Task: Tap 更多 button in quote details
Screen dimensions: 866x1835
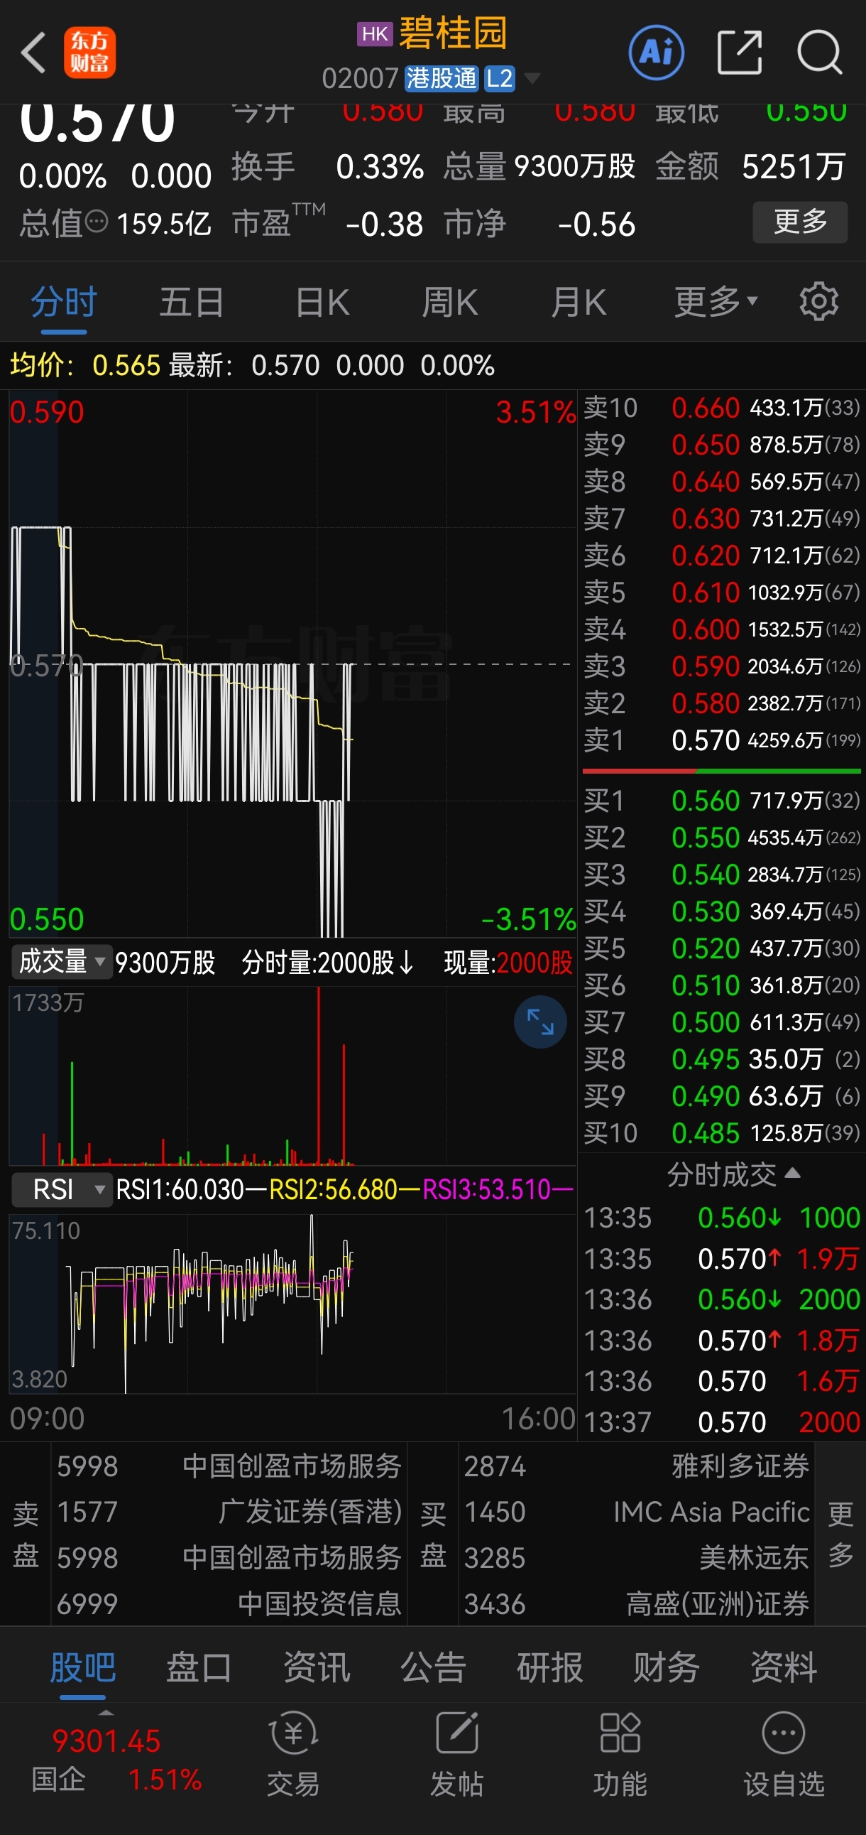Action: pos(800,222)
